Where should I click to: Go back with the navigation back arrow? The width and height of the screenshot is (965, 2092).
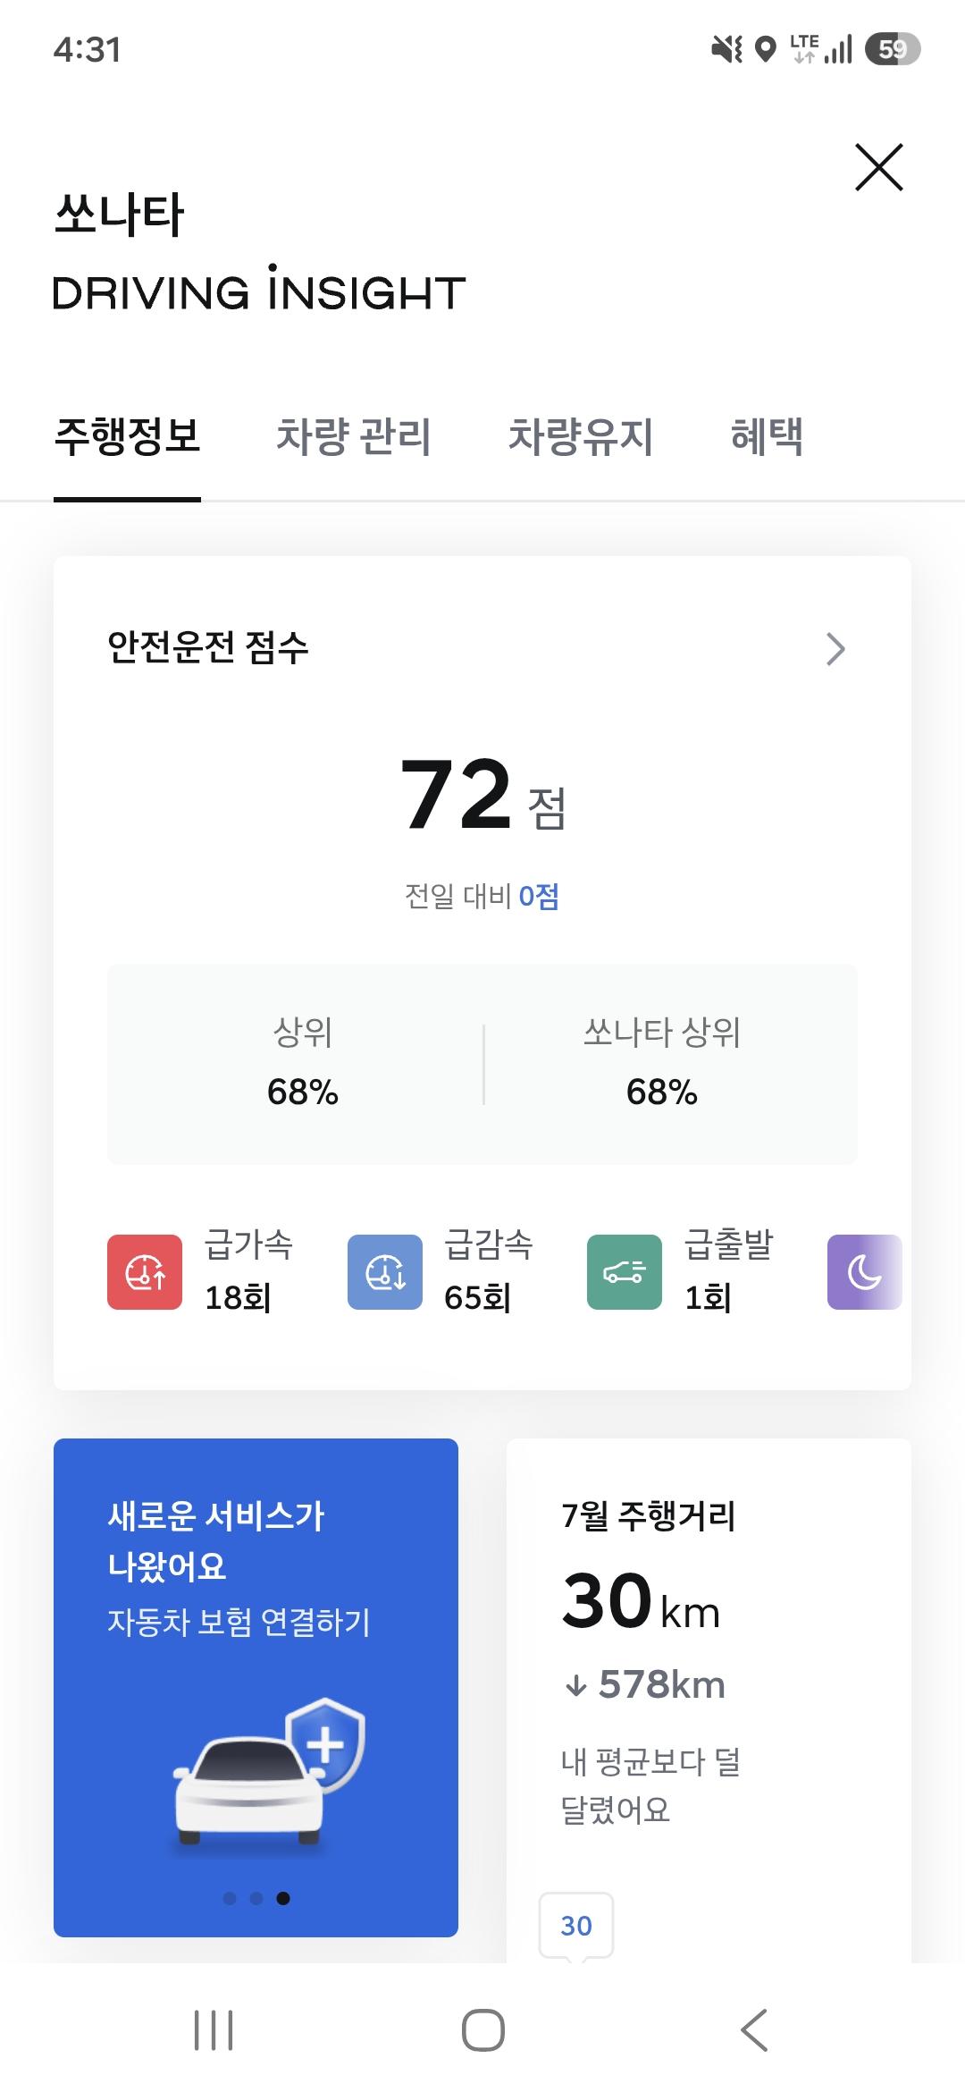[x=754, y=2030]
